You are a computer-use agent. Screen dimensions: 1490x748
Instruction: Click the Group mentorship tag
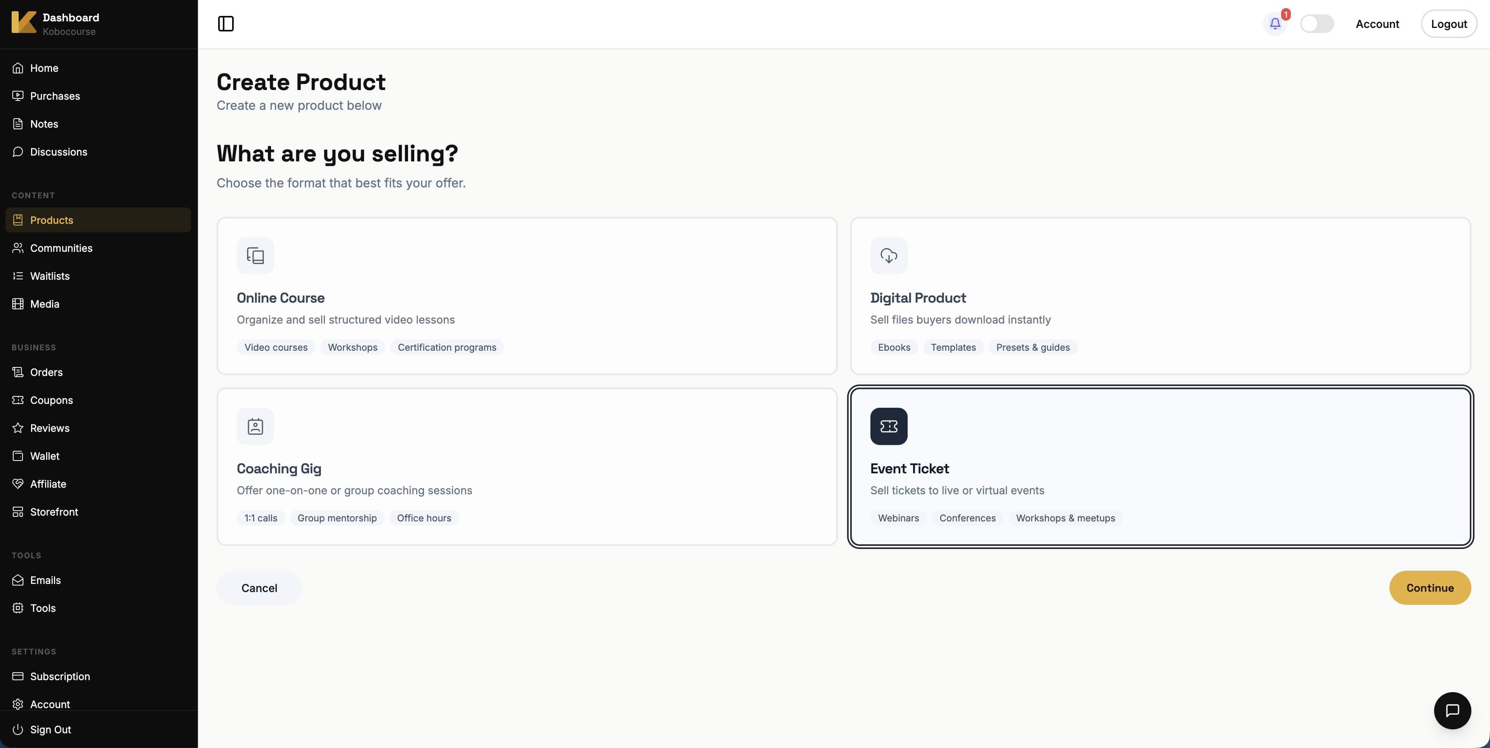click(337, 518)
